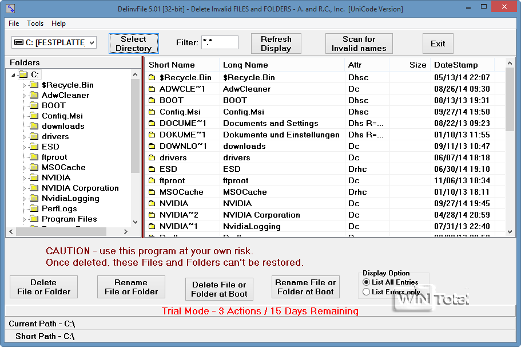The image size is (521, 347).
Task: Select 'Documents and Settings' long name entry
Action: pos(271,124)
